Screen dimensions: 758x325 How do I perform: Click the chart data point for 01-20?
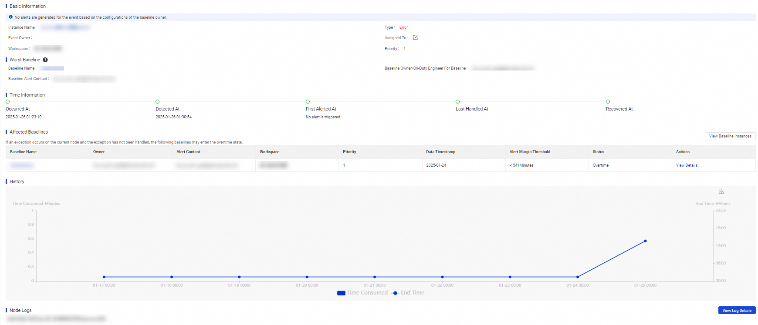point(307,277)
